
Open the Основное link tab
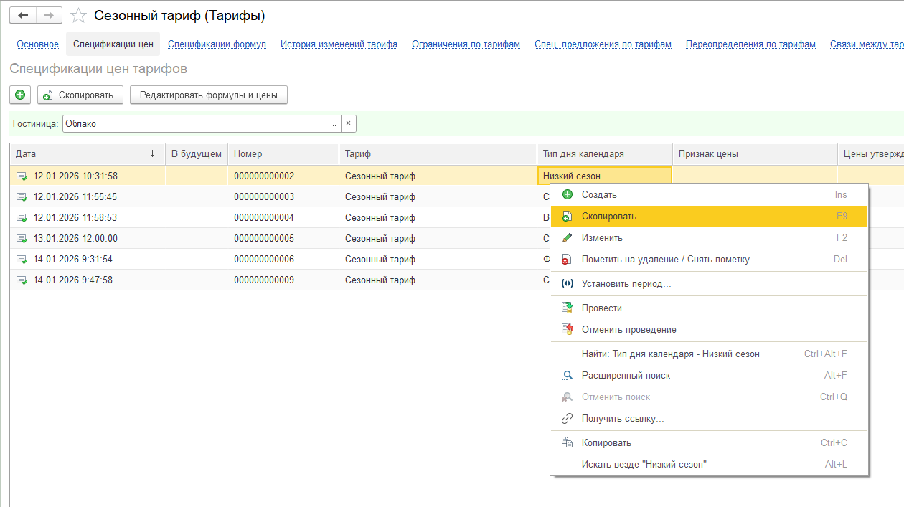click(38, 44)
